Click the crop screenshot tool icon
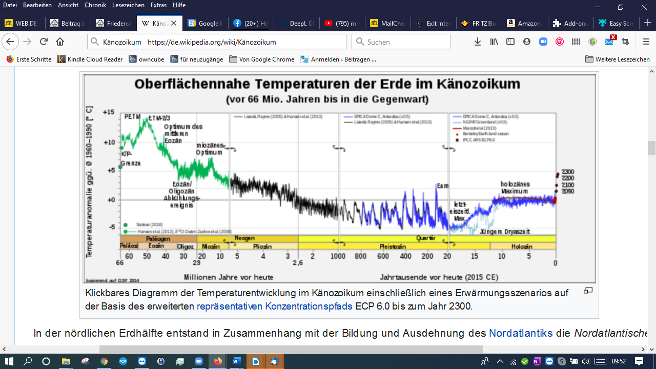Viewport: 656px width, 369px height. coord(625,42)
